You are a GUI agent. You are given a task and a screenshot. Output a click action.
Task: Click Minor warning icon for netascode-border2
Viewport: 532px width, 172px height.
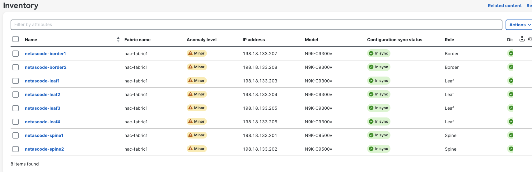pyautogui.click(x=190, y=67)
